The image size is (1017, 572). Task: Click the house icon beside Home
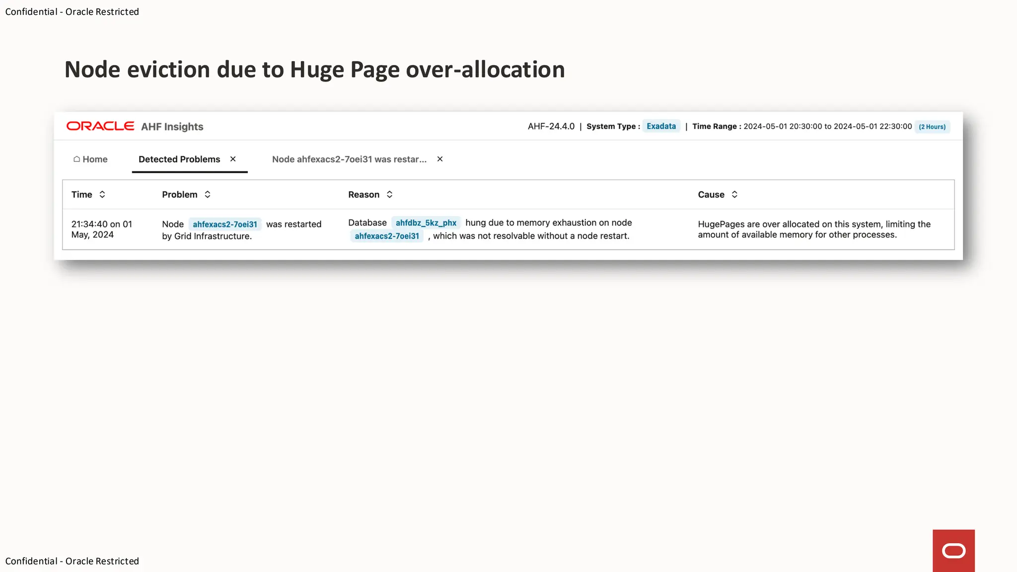click(x=76, y=159)
